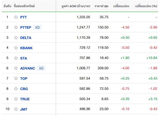The height and width of the screenshot is (116, 164).
Task: Select the อันดับ column header
Action: tap(7, 6)
